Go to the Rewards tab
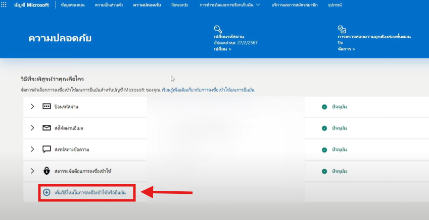Screen dimensions: 429x220 pos(179,5)
